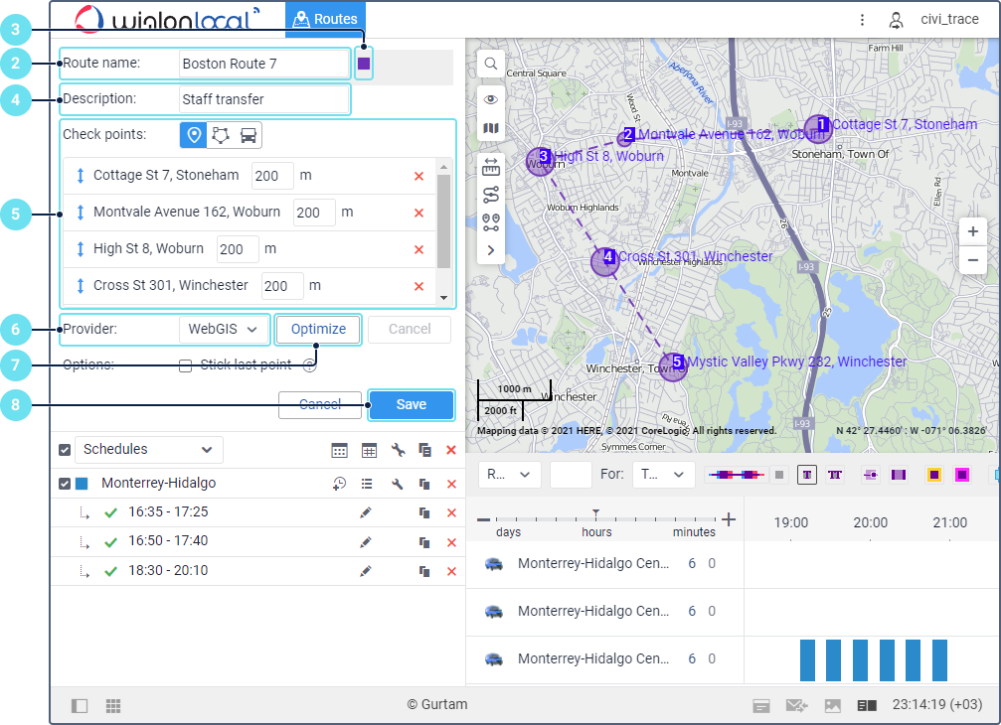Select the geofence check point mode
This screenshot has width=1001, height=725.
(221, 135)
